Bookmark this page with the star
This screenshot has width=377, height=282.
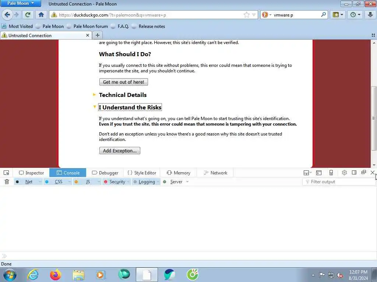click(x=246, y=15)
